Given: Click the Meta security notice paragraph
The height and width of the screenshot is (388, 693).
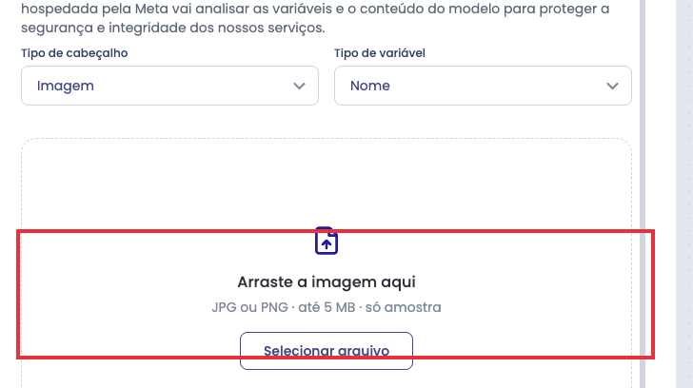Looking at the screenshot, I should pos(315,18).
